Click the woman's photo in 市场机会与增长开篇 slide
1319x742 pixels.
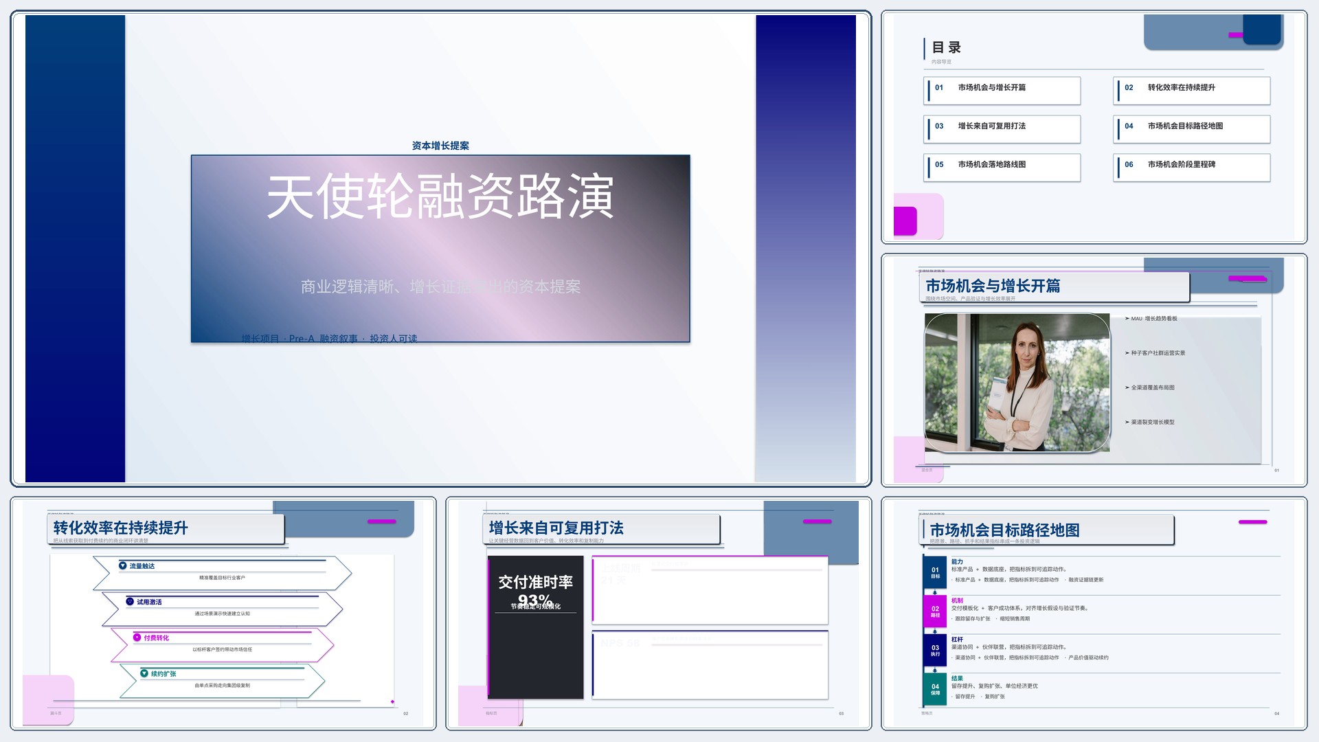pyautogui.click(x=1017, y=383)
